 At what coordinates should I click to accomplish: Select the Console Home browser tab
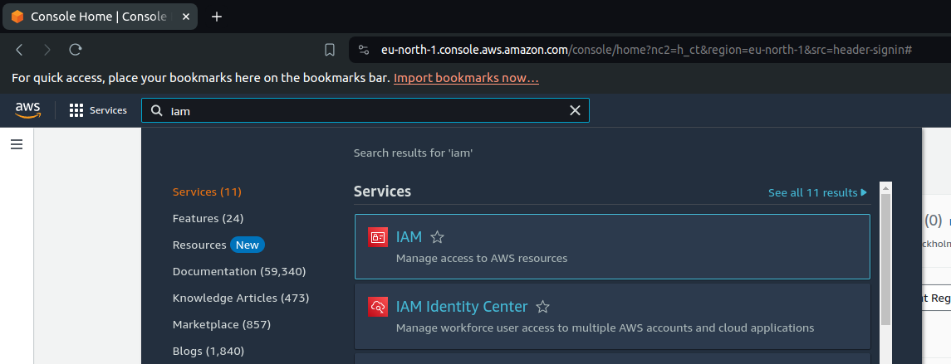click(x=100, y=17)
